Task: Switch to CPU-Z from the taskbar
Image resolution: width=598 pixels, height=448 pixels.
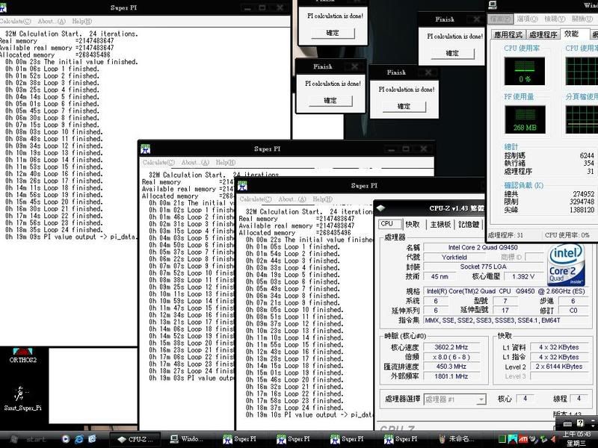Action: [136, 439]
